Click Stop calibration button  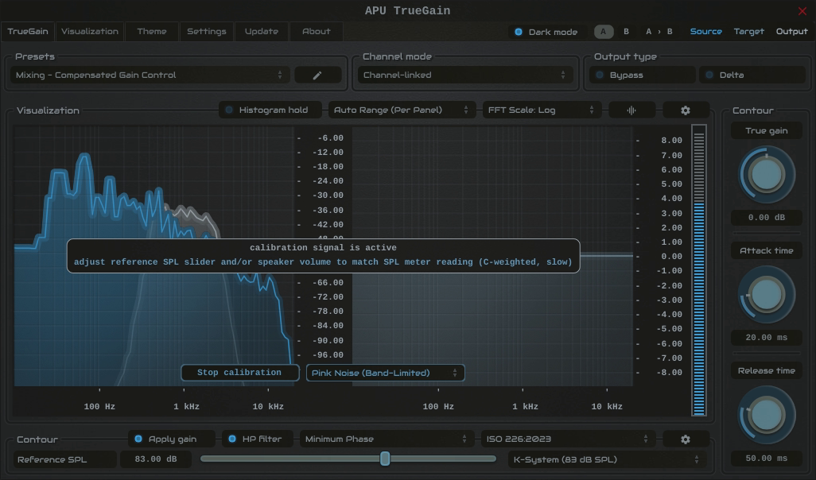click(x=239, y=373)
